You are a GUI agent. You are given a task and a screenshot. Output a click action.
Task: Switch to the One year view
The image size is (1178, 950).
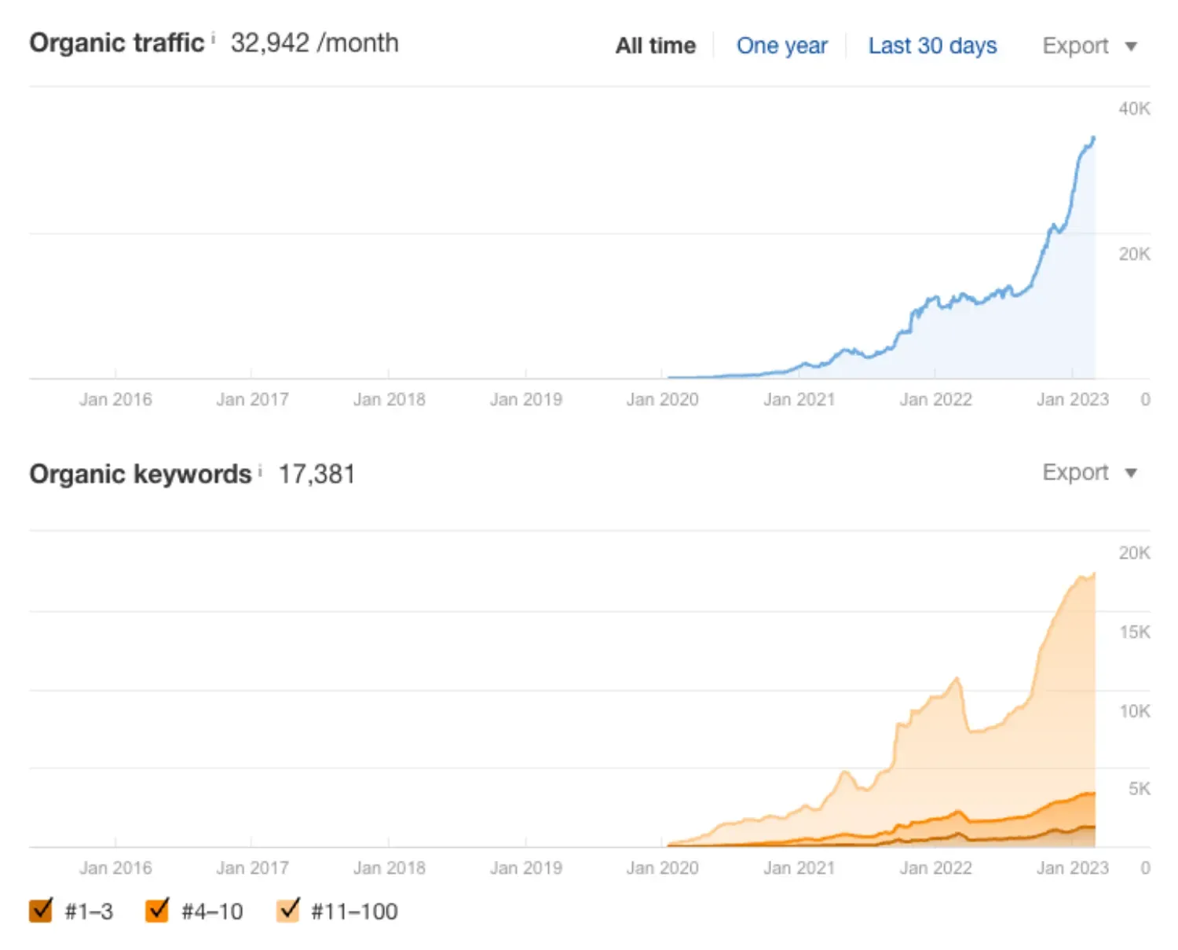click(781, 46)
